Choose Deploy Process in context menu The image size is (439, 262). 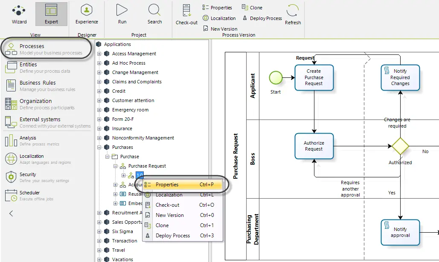(x=183, y=236)
